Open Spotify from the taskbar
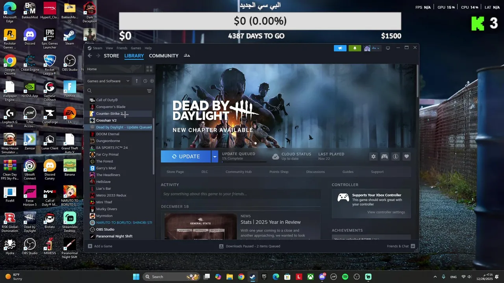504x283 pixels. click(x=345, y=277)
